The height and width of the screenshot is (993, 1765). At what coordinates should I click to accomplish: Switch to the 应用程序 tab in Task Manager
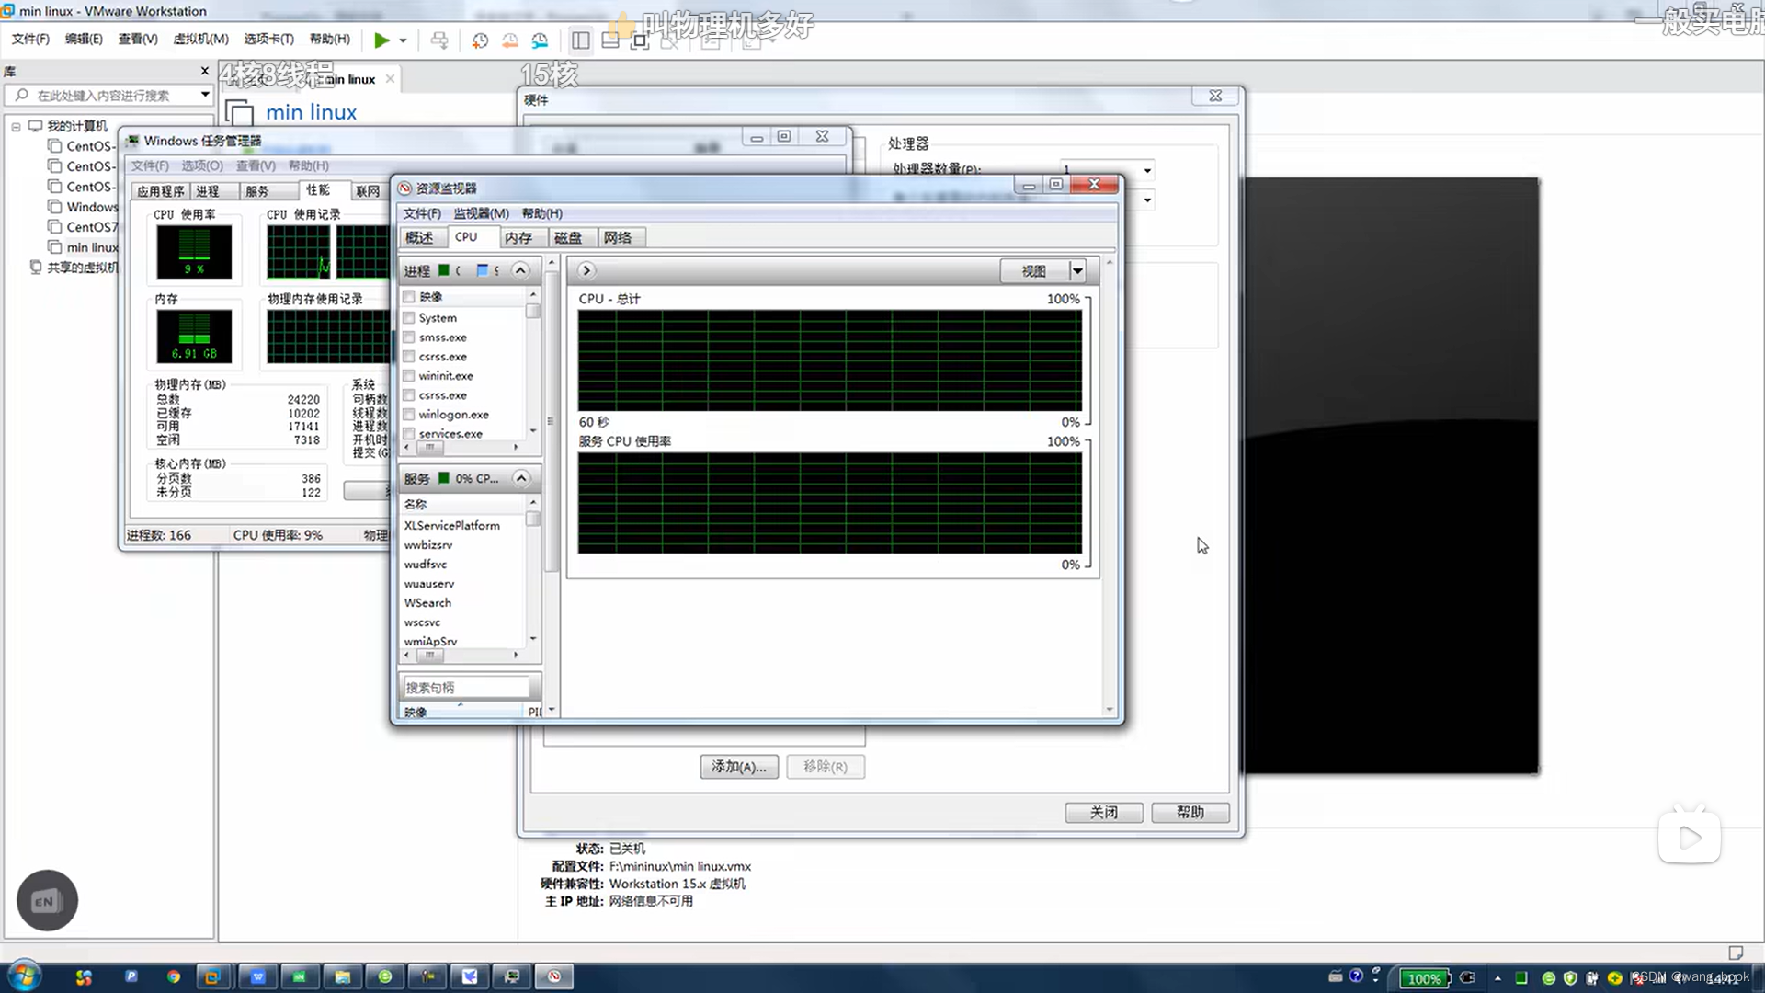[161, 191]
